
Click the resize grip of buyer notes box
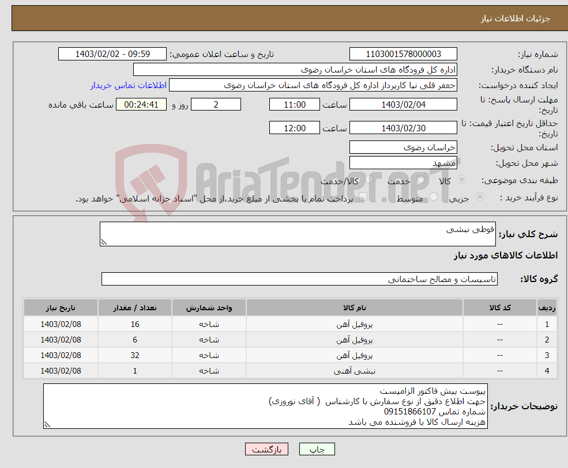[47, 425]
